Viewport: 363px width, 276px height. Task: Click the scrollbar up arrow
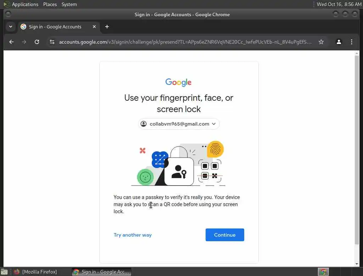(x=357, y=53)
